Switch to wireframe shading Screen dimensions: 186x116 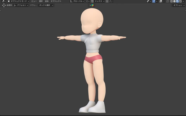[x=172, y=1]
